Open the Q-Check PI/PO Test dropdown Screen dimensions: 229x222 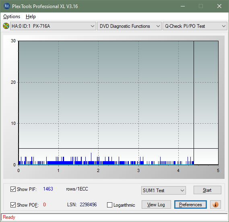pyautogui.click(x=195, y=26)
